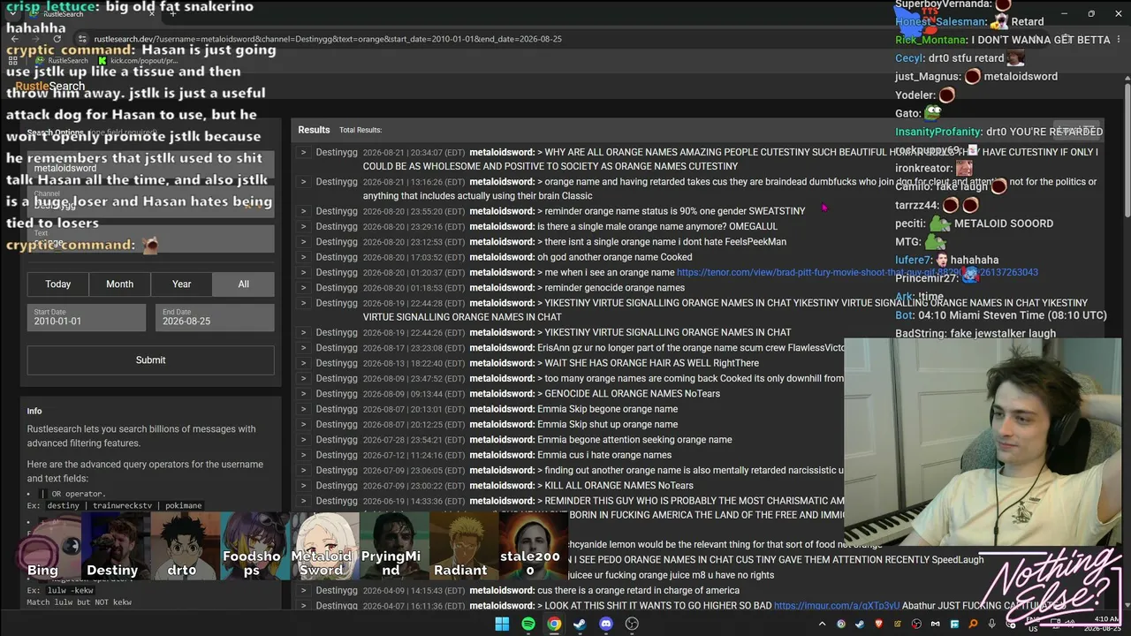Expand the 2026-08-19 22:44:26 result row

[x=303, y=332]
